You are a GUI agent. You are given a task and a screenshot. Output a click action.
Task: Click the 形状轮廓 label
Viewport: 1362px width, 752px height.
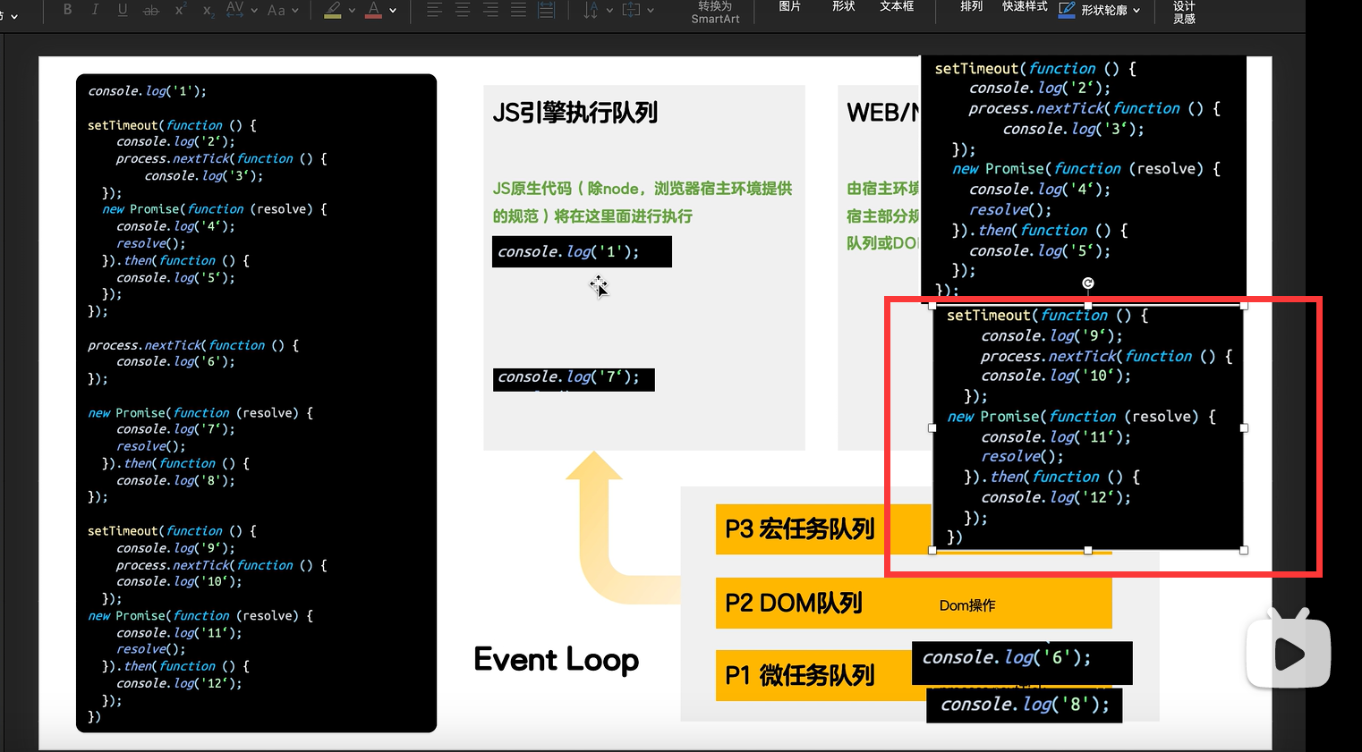click(x=1104, y=11)
